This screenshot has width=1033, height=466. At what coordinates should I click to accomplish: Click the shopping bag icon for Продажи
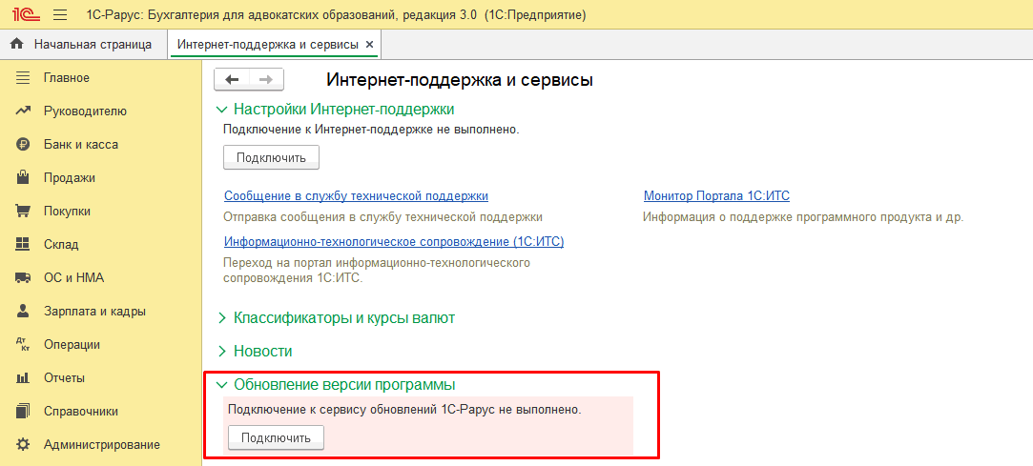coord(24,178)
